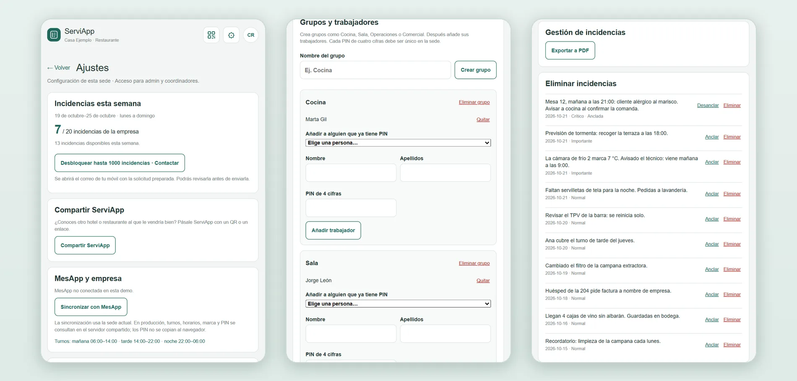The width and height of the screenshot is (797, 381).
Task: Click the text 13 incidencias disponibles esta semana
Action: [97, 144]
